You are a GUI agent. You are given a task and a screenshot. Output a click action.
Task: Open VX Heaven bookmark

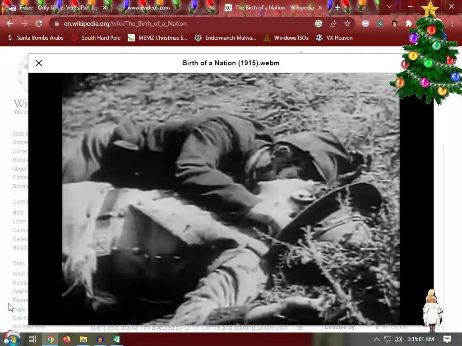click(334, 38)
